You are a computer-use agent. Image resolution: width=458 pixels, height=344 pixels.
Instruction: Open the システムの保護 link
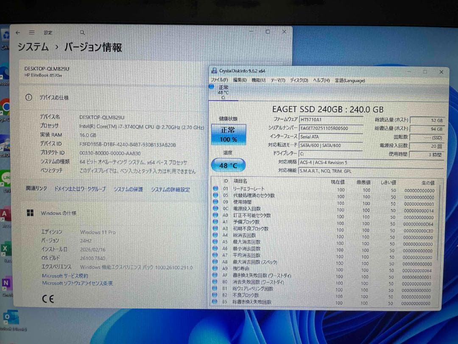tap(128, 189)
